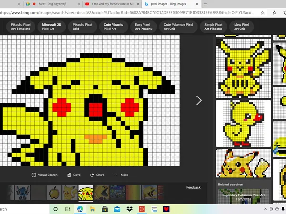The width and height of the screenshot is (286, 214).
Task: Select apple thumbnail in filmstrip
Action: coord(54,193)
